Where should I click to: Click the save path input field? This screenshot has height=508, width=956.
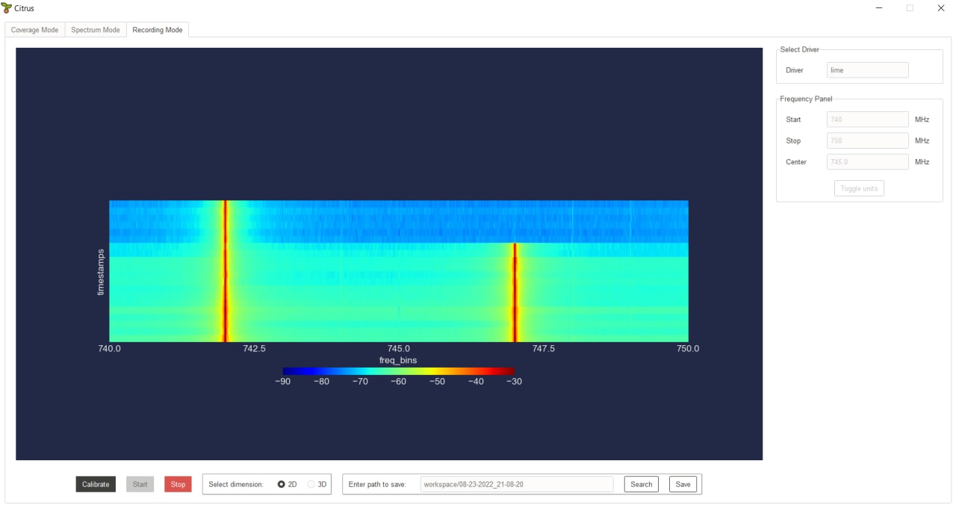(x=517, y=484)
